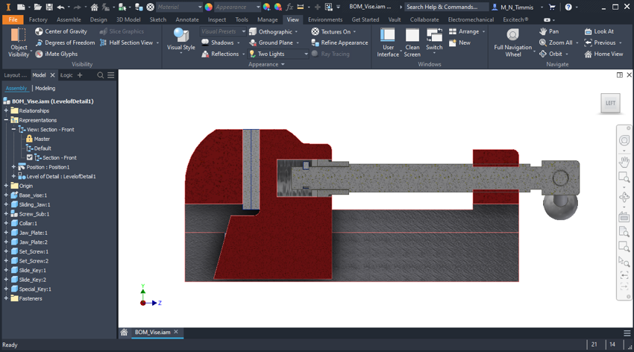This screenshot has height=352, width=634.
Task: Click the appearance color wheel icon
Action: tap(209, 7)
